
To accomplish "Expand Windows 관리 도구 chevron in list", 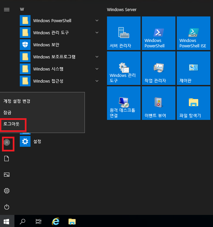I will (97, 33).
